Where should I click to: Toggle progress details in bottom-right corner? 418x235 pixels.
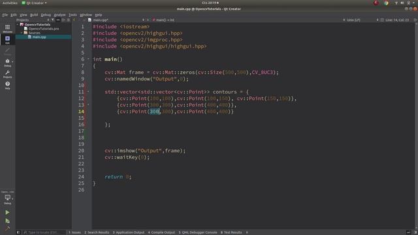pyautogui.click(x=408, y=232)
